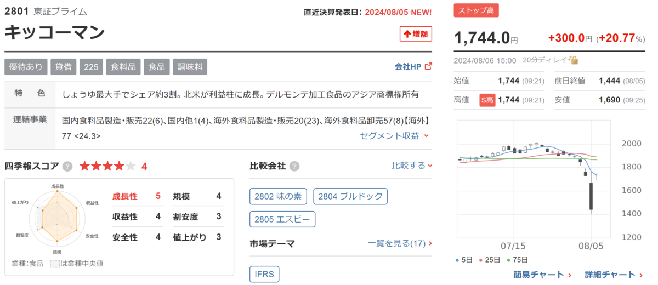Click the four-star score rating
The width and height of the screenshot is (658, 285).
(x=107, y=166)
